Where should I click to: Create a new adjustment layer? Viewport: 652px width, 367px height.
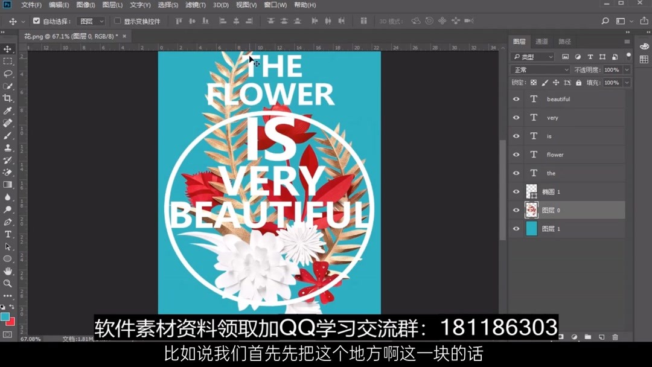pyautogui.click(x=574, y=337)
